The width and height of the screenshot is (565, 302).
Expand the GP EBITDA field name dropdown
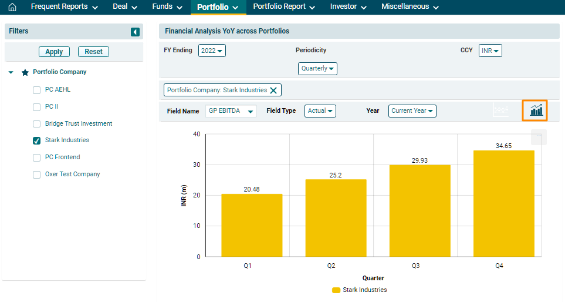pos(231,111)
